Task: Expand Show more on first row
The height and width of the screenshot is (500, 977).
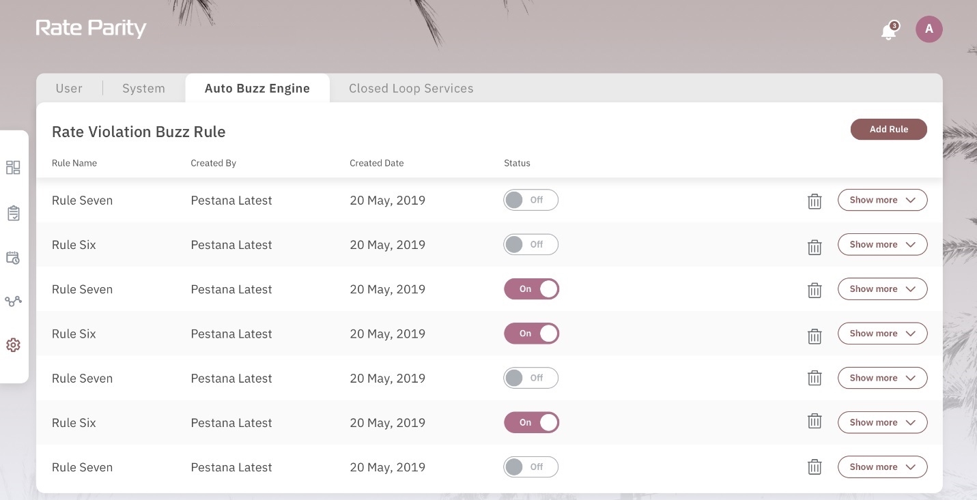Action: tap(882, 201)
